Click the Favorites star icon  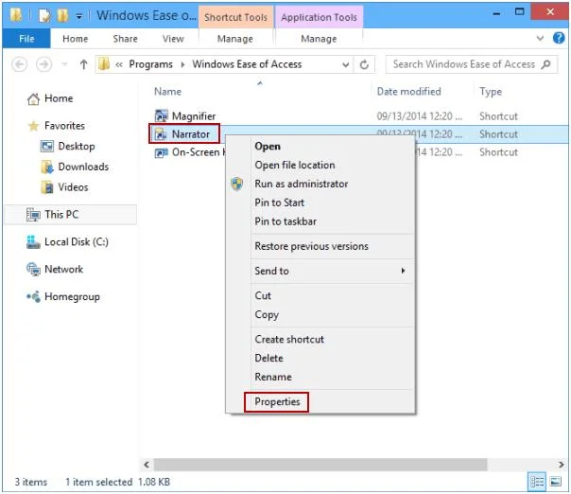(33, 126)
